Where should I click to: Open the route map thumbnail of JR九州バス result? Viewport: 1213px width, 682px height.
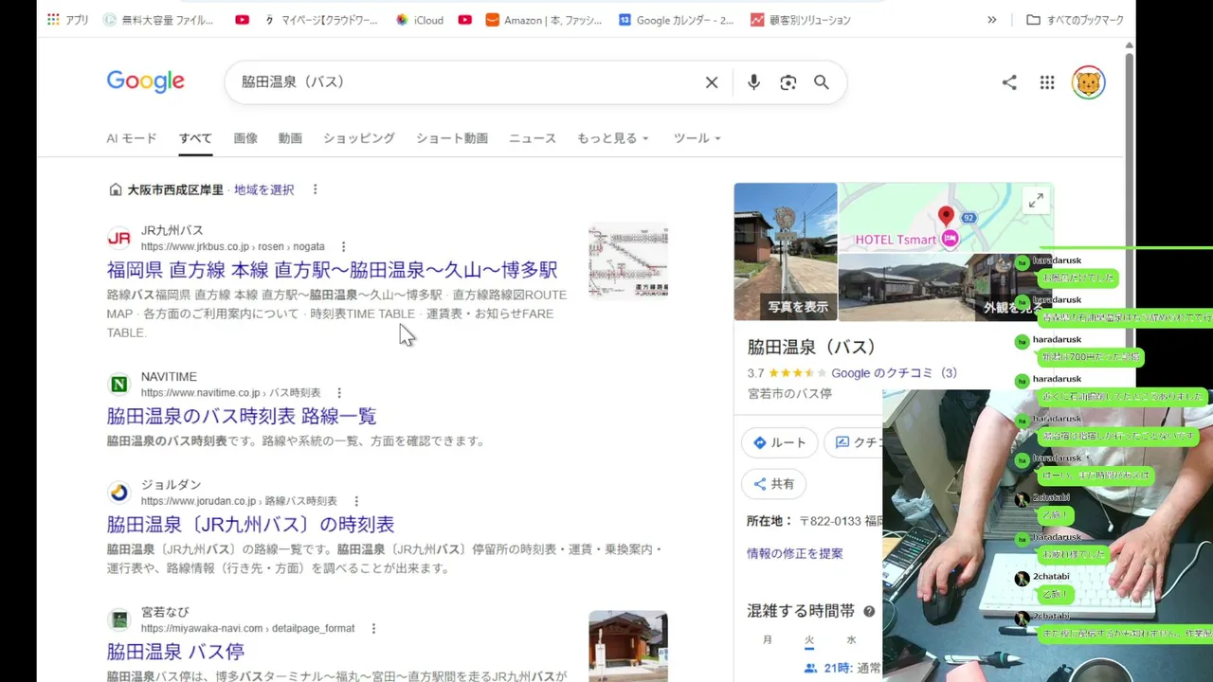(628, 260)
